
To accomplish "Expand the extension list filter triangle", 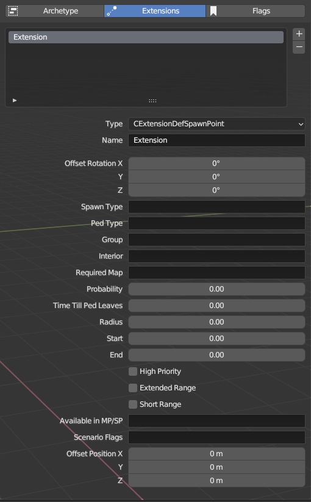I will [15, 100].
